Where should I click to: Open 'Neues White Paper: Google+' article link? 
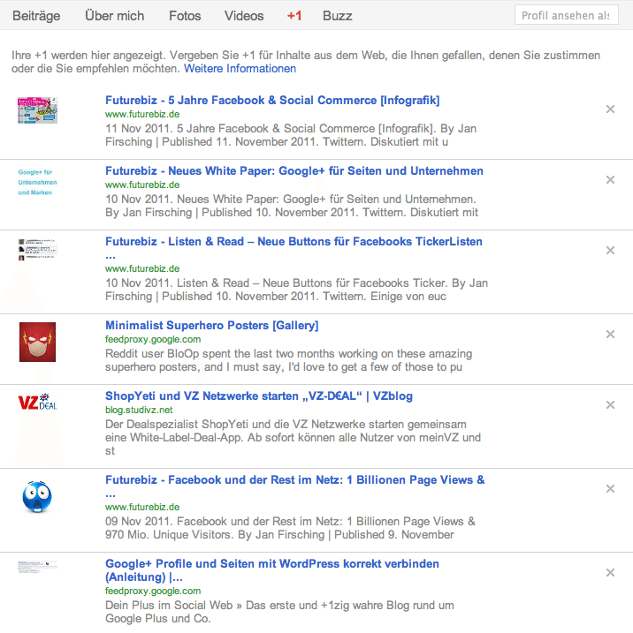coord(294,170)
